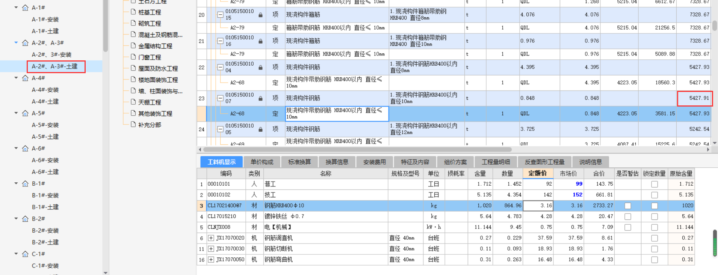Check 锁定数量 box for 普工 row
The image size is (718, 275).
pyautogui.click(x=655, y=184)
